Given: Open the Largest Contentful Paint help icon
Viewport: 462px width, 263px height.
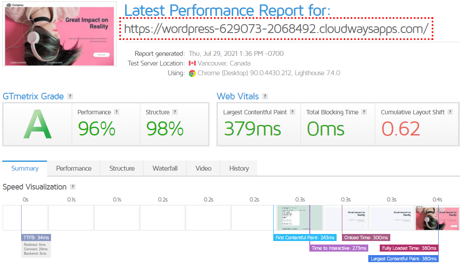Looking at the screenshot, I should pos(293,112).
